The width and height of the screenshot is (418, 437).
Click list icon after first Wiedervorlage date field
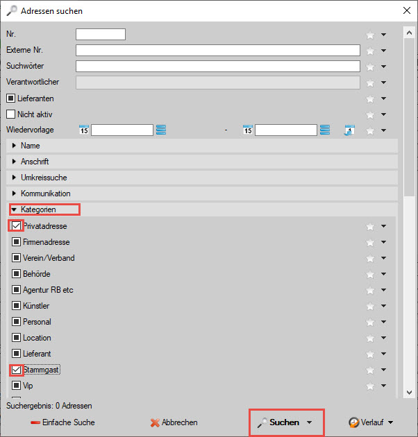161,130
